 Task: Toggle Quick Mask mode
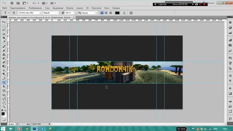click(4, 120)
